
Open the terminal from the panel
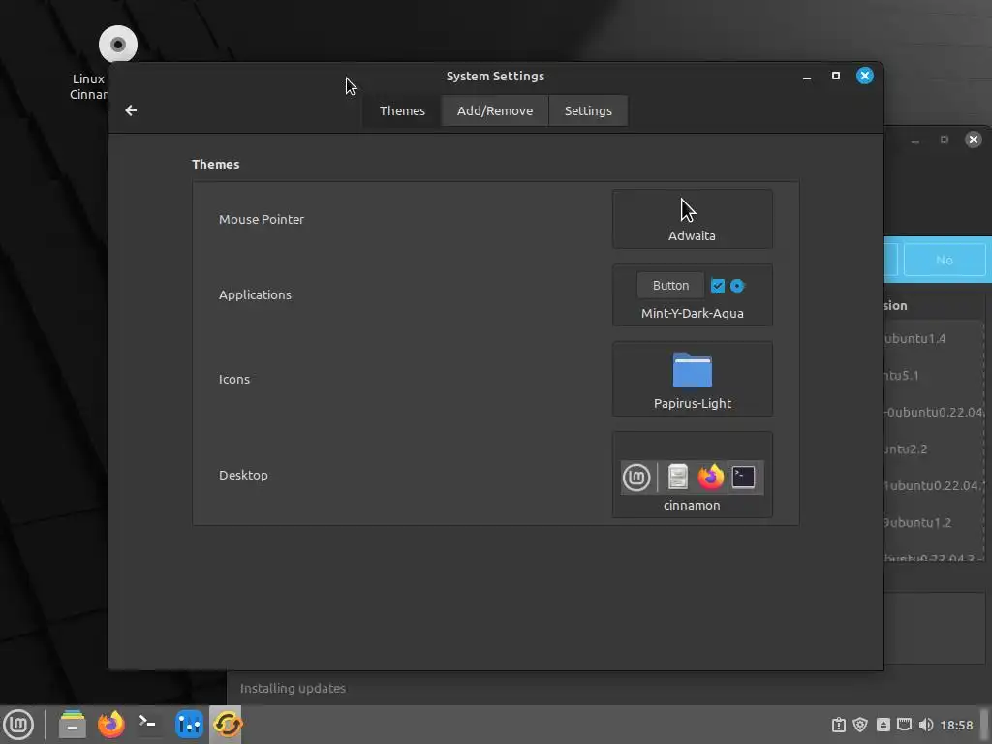(x=147, y=725)
